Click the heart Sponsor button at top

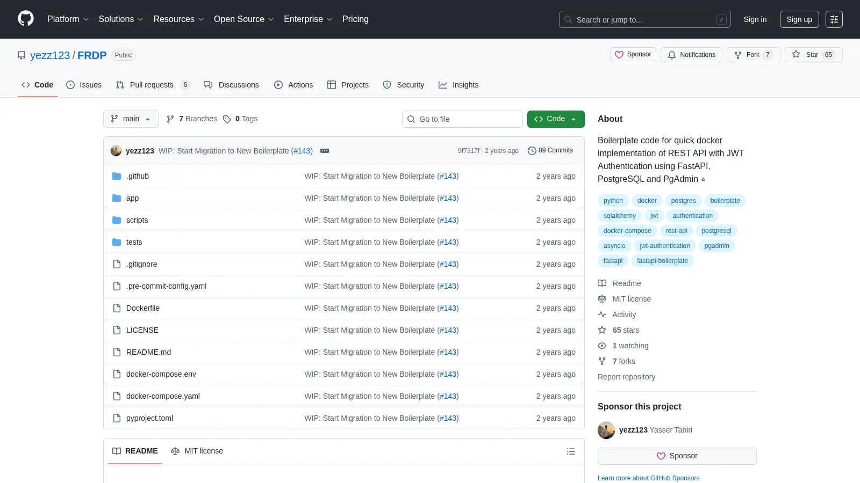point(633,55)
